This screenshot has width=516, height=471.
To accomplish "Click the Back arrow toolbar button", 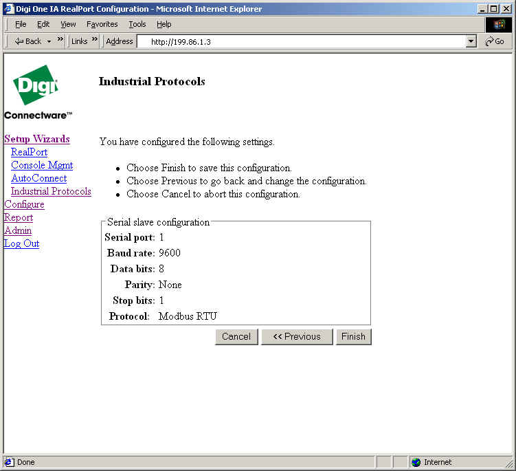I will (x=27, y=41).
